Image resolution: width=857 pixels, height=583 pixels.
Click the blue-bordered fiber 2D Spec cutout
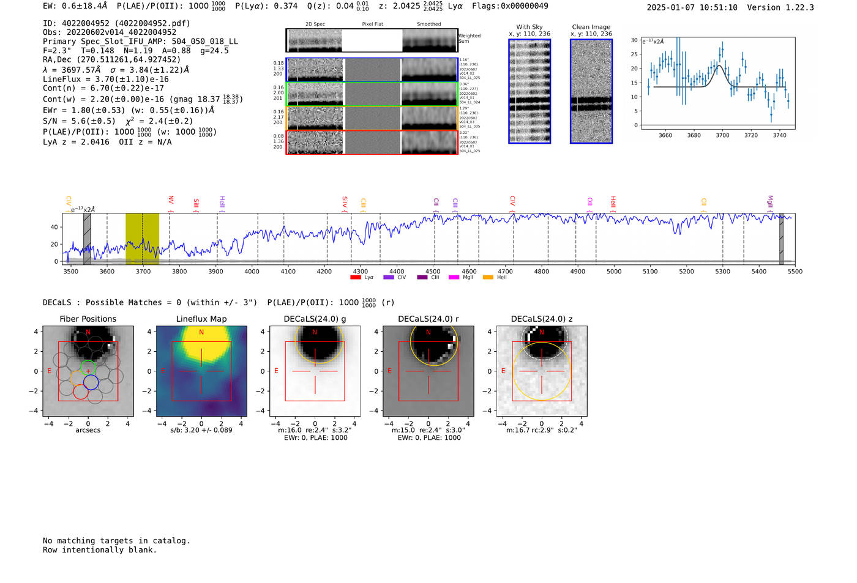tap(315, 69)
